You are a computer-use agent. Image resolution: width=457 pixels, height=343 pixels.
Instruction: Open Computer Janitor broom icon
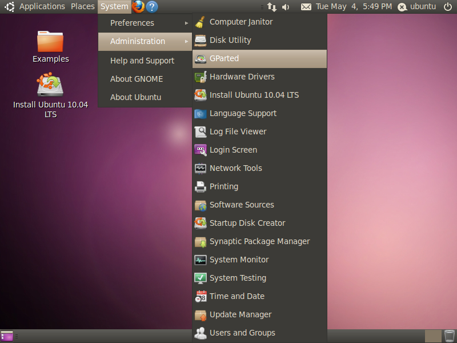tap(201, 22)
